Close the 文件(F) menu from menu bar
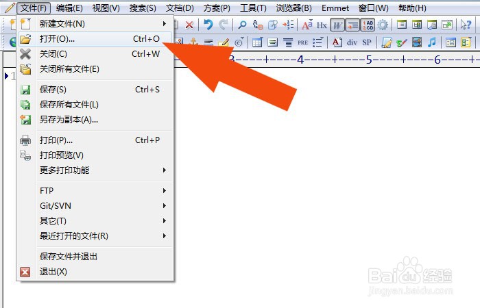Image resolution: width=480 pixels, height=308 pixels. (34, 8)
